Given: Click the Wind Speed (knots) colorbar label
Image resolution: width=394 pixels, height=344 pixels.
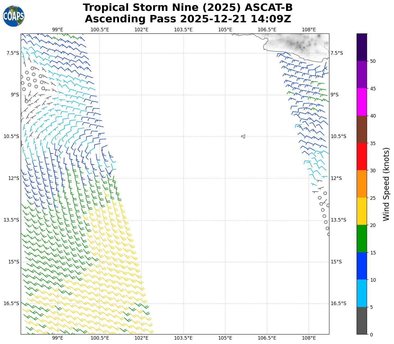Looking at the screenshot, I should click(386, 184).
